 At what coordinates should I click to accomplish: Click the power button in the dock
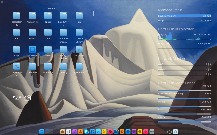[170, 132]
